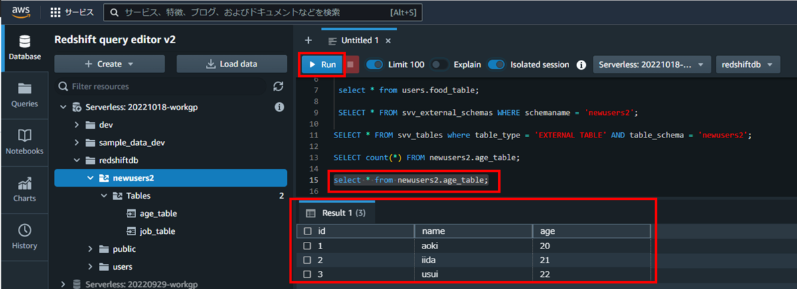Open the Queries sidebar panel
The width and height of the screenshot is (797, 289).
24,95
